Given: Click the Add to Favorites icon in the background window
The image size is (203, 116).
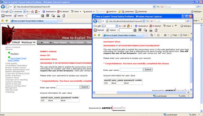Looking at the screenshot, I should (x=7, y=21).
